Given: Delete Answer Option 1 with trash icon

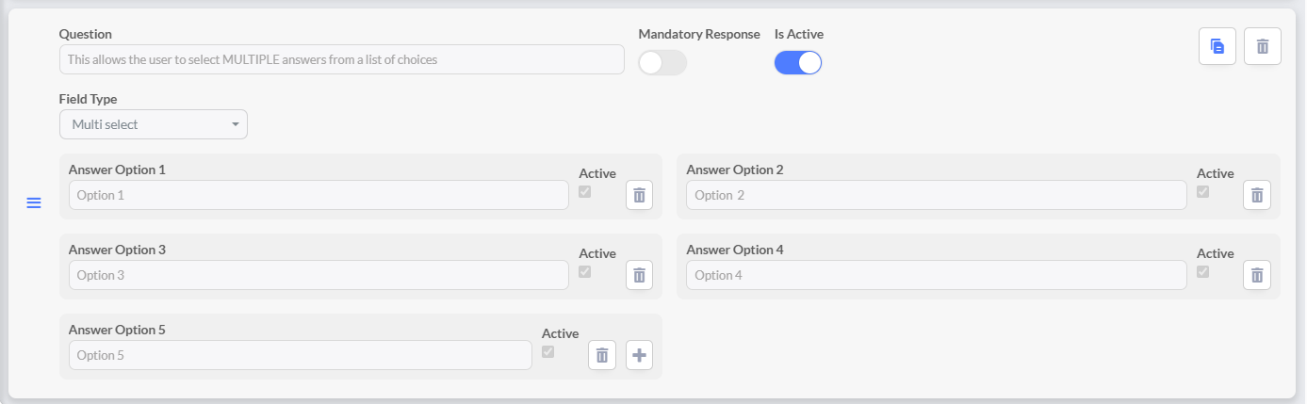Looking at the screenshot, I should (639, 195).
